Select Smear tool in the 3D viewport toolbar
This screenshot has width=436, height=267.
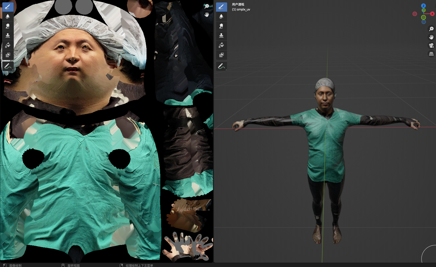pyautogui.click(x=221, y=26)
